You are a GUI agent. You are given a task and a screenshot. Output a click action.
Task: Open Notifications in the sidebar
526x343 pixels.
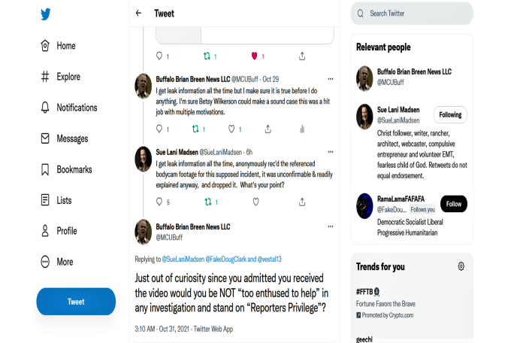pyautogui.click(x=77, y=108)
